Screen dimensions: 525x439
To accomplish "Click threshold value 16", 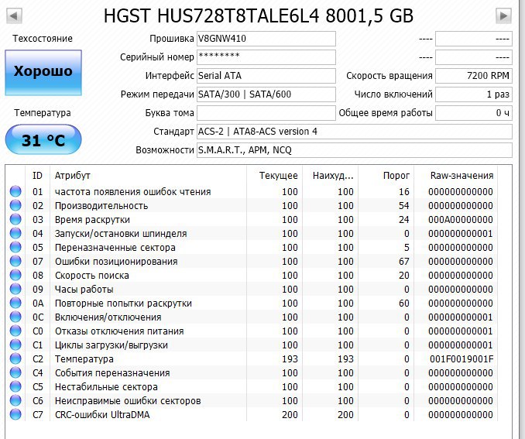I will pyautogui.click(x=403, y=192).
